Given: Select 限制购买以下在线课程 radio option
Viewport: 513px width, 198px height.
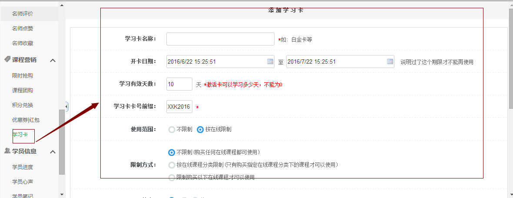Looking at the screenshot, I should point(172,177).
